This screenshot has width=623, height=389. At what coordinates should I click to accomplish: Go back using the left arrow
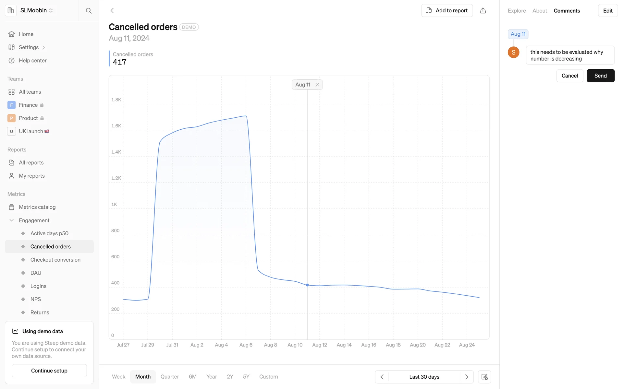click(x=112, y=11)
